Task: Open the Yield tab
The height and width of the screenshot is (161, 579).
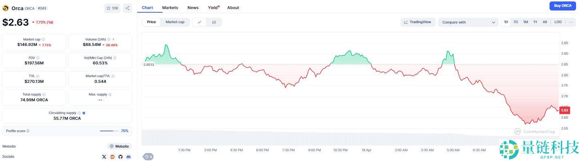Action: 213,8
